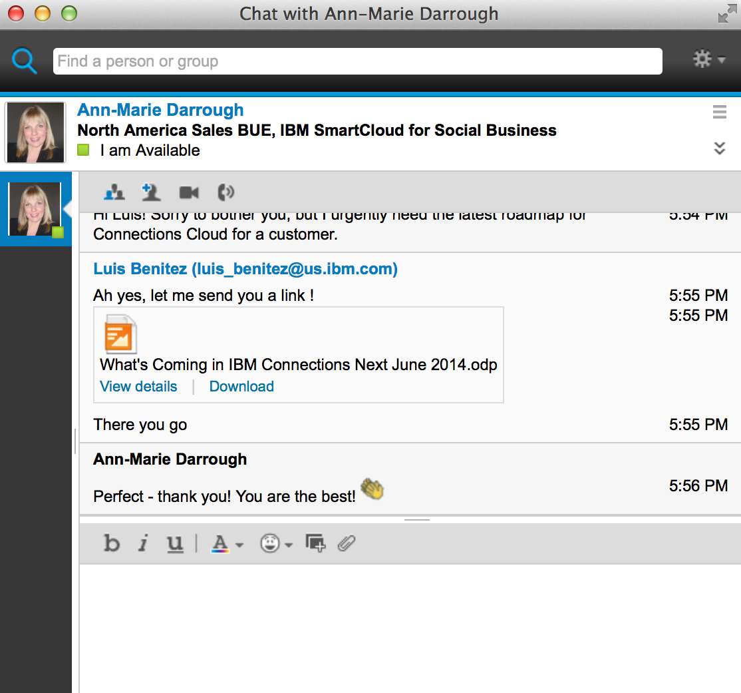This screenshot has width=741, height=693.
Task: Click the 5:56 PM timestamp
Action: [698, 486]
